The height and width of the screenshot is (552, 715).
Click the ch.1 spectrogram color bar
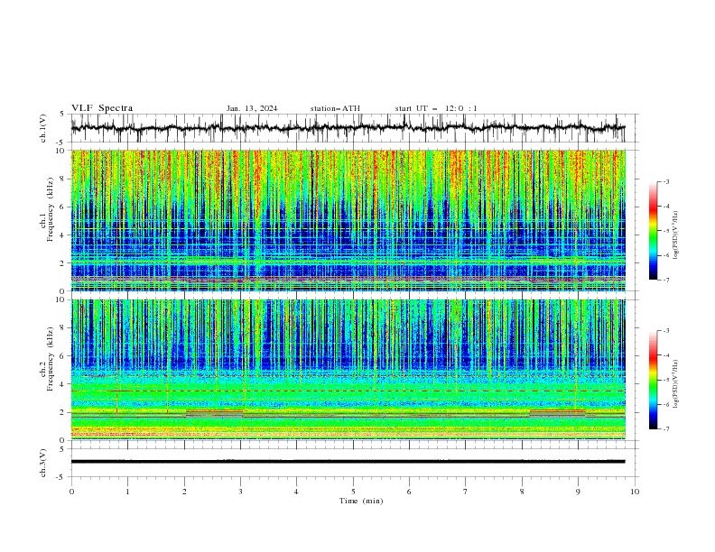(653, 231)
